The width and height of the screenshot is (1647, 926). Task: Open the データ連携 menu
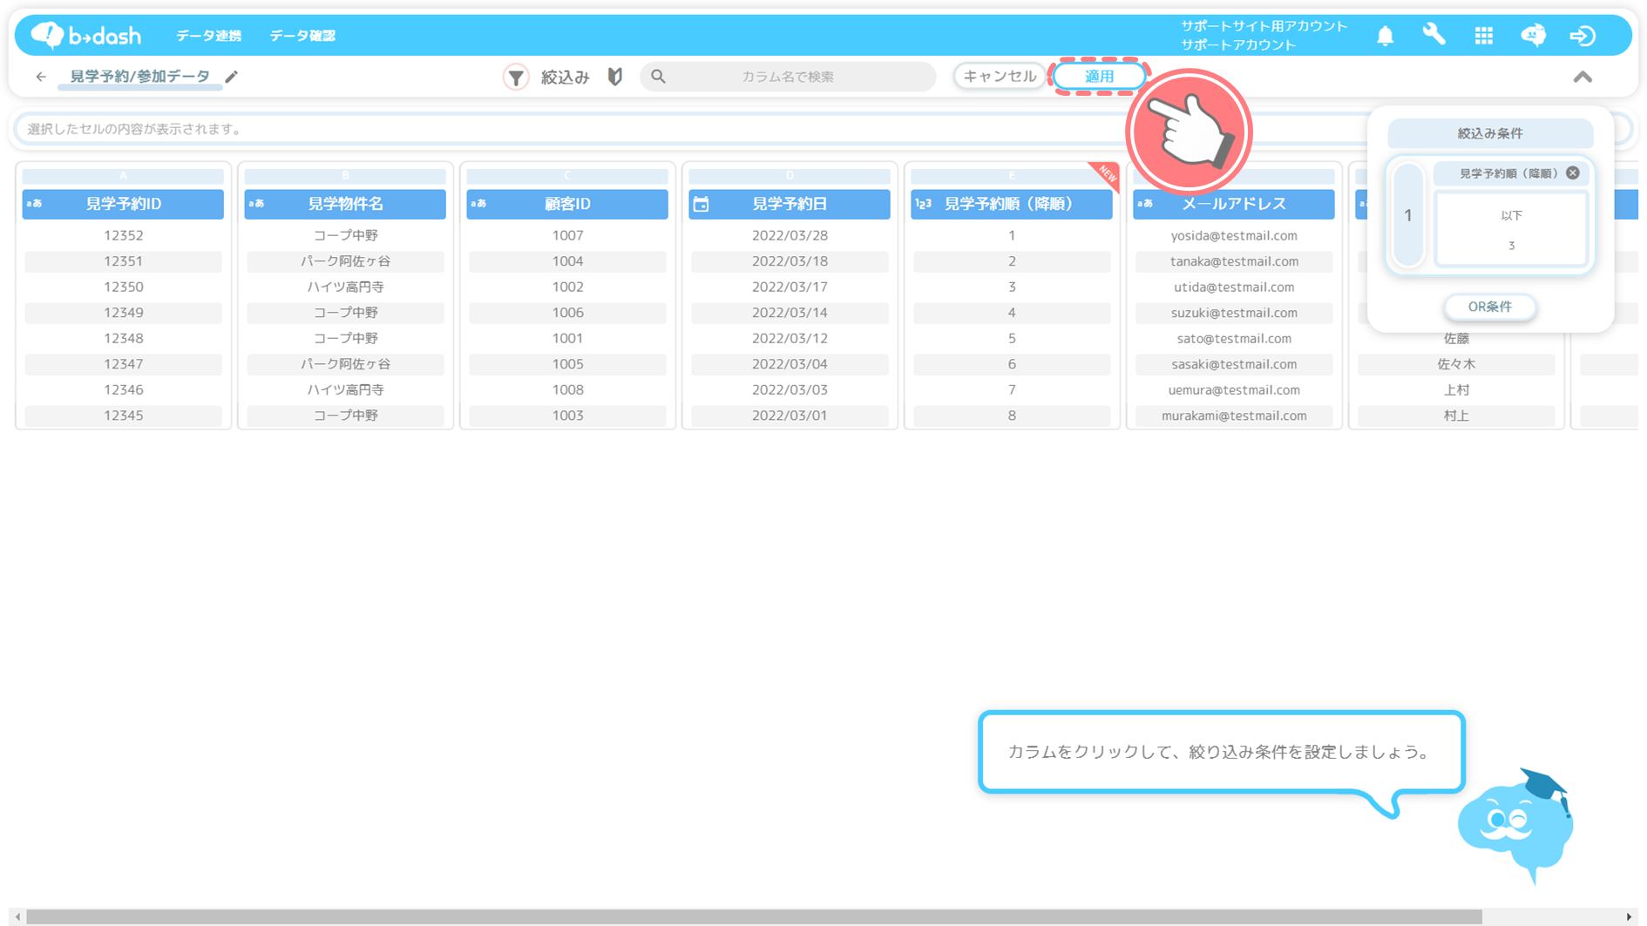click(x=209, y=36)
